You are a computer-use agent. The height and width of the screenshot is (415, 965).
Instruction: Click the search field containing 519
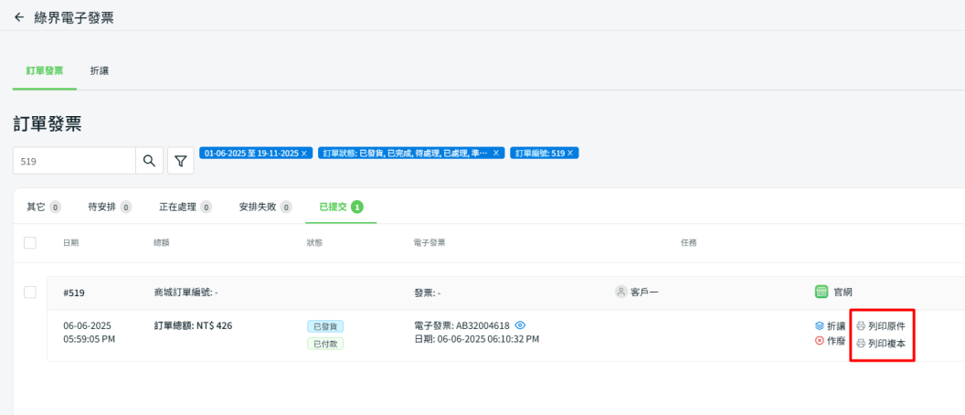click(73, 161)
